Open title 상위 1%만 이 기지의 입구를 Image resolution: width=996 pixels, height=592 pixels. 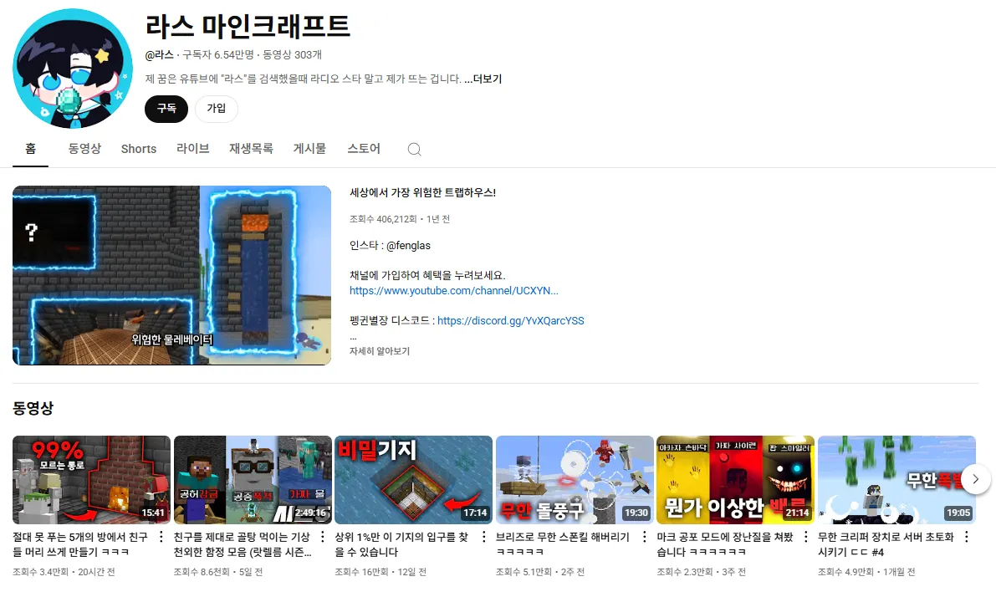point(401,544)
